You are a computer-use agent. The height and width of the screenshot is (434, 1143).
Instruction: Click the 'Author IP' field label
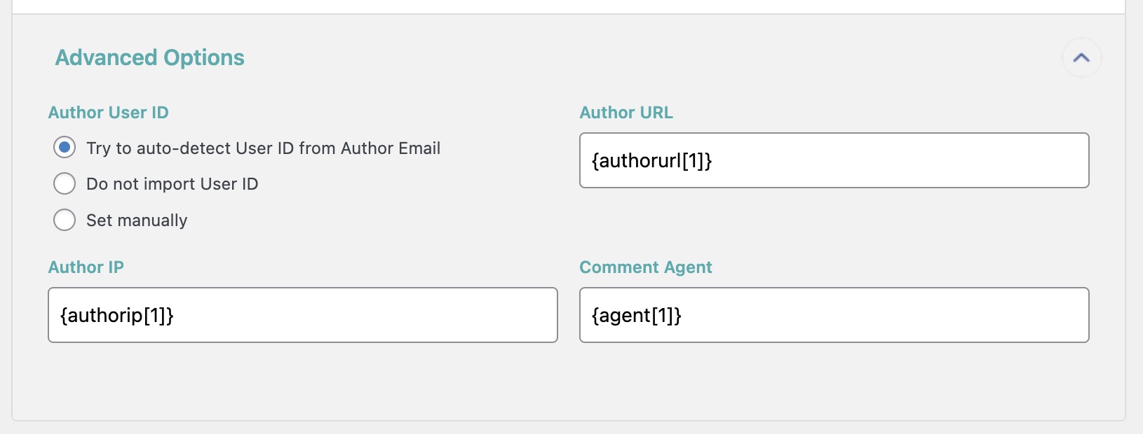click(x=86, y=267)
